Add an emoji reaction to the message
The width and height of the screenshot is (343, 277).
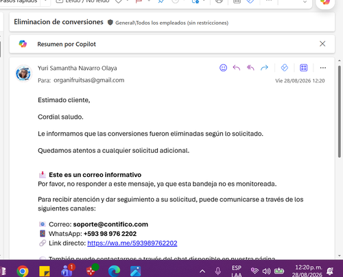[x=223, y=68]
